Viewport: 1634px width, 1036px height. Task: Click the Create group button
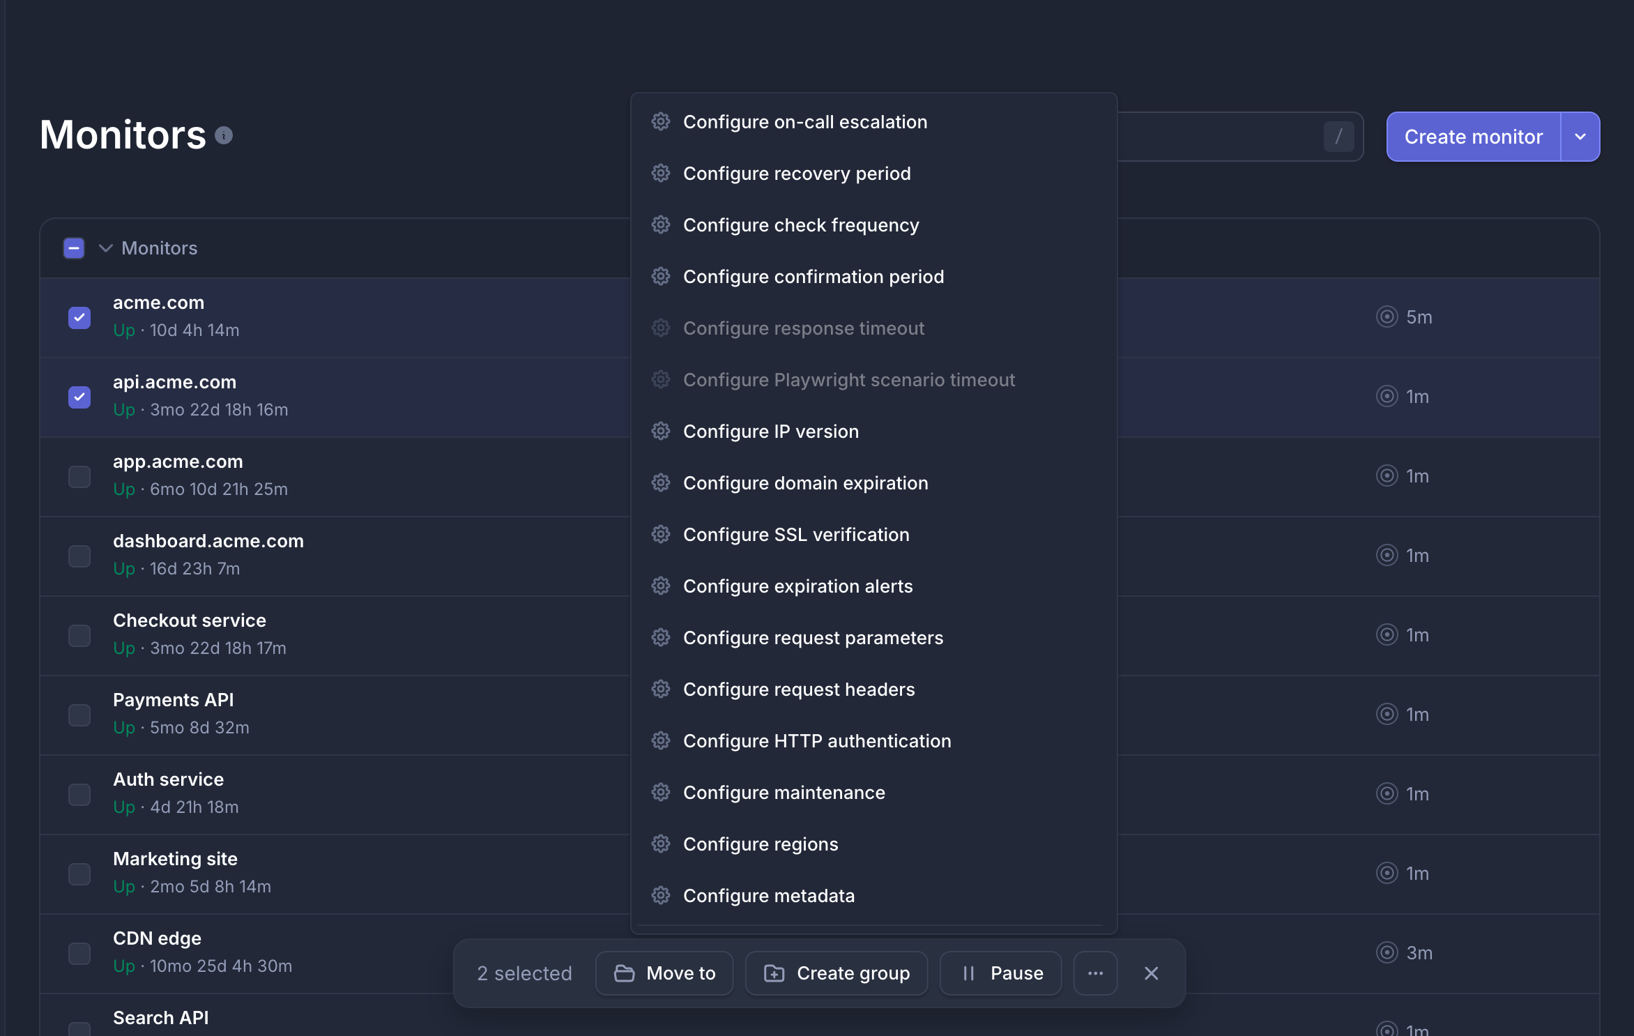[x=837, y=973]
